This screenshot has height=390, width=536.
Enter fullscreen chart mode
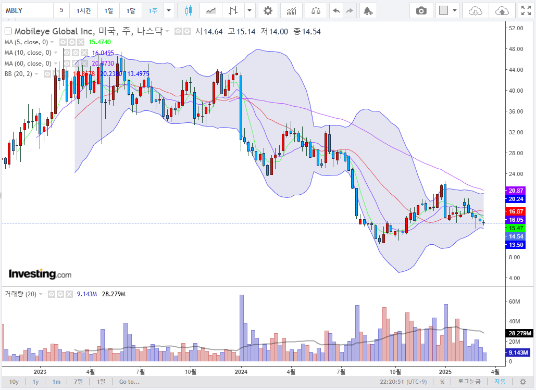pos(526,10)
